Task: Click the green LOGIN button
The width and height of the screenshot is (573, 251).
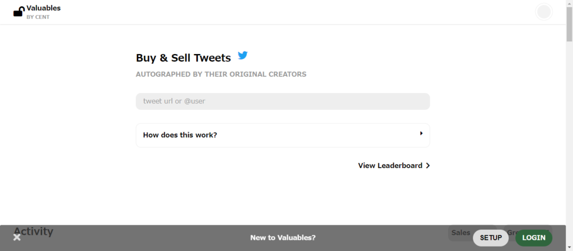Action: [x=534, y=238]
